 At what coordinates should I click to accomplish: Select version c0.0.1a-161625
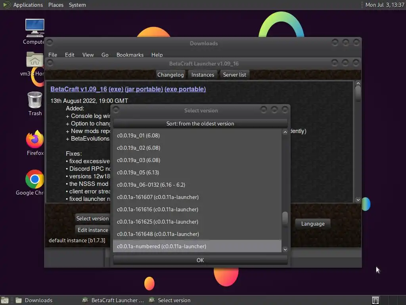(x=197, y=222)
